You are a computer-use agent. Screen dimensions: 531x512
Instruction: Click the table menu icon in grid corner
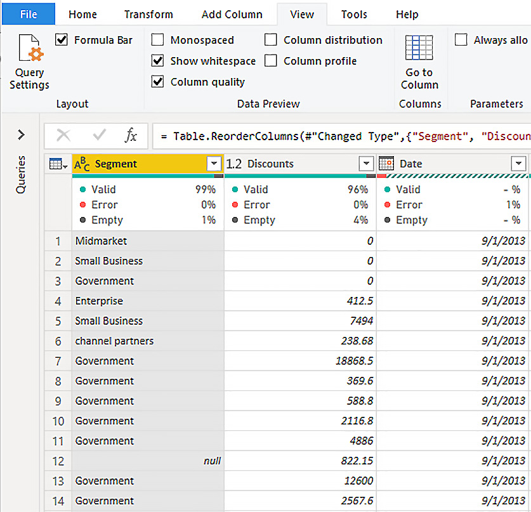[58, 164]
